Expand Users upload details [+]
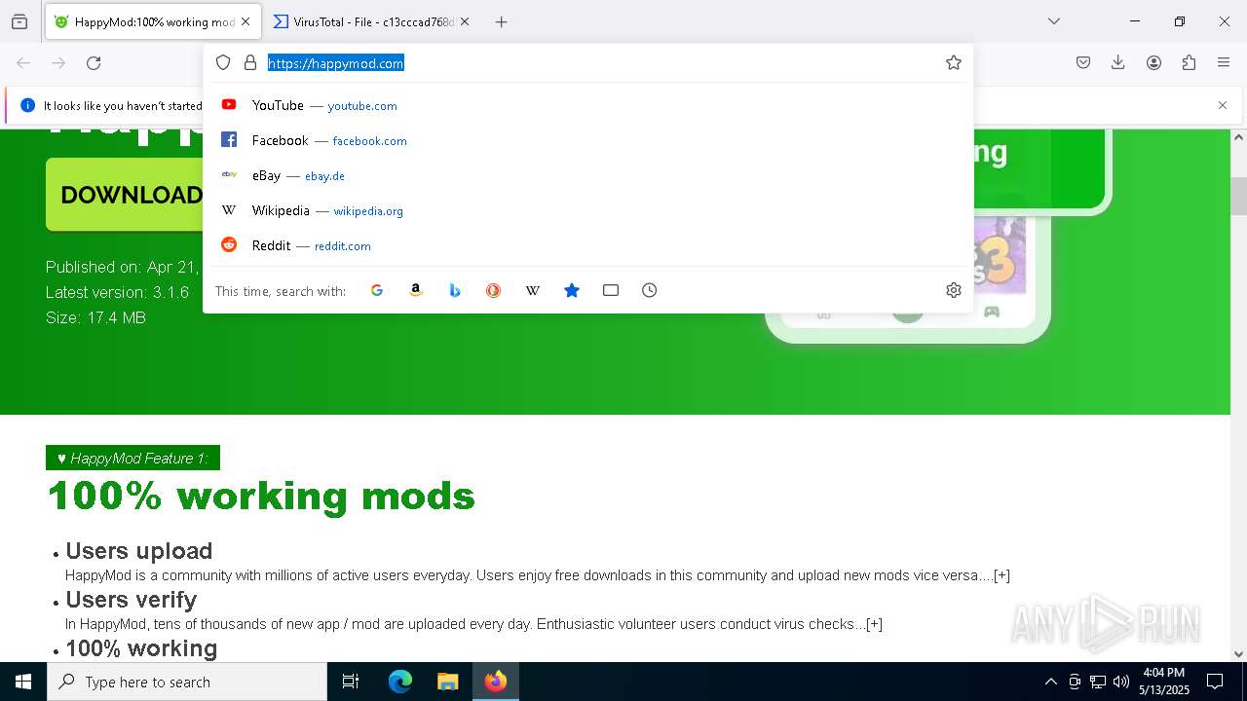 (1001, 575)
